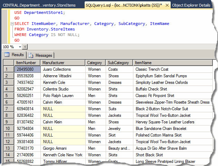Click Blue Sandstone Chain Bracelet cell
Image resolution: width=218 pixels, height=166 pixels.
click(x=173, y=129)
